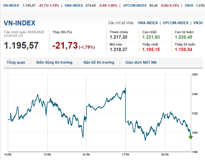Open Giao dịch NĐT NN tab
The image size is (205, 160).
pos(141,62)
